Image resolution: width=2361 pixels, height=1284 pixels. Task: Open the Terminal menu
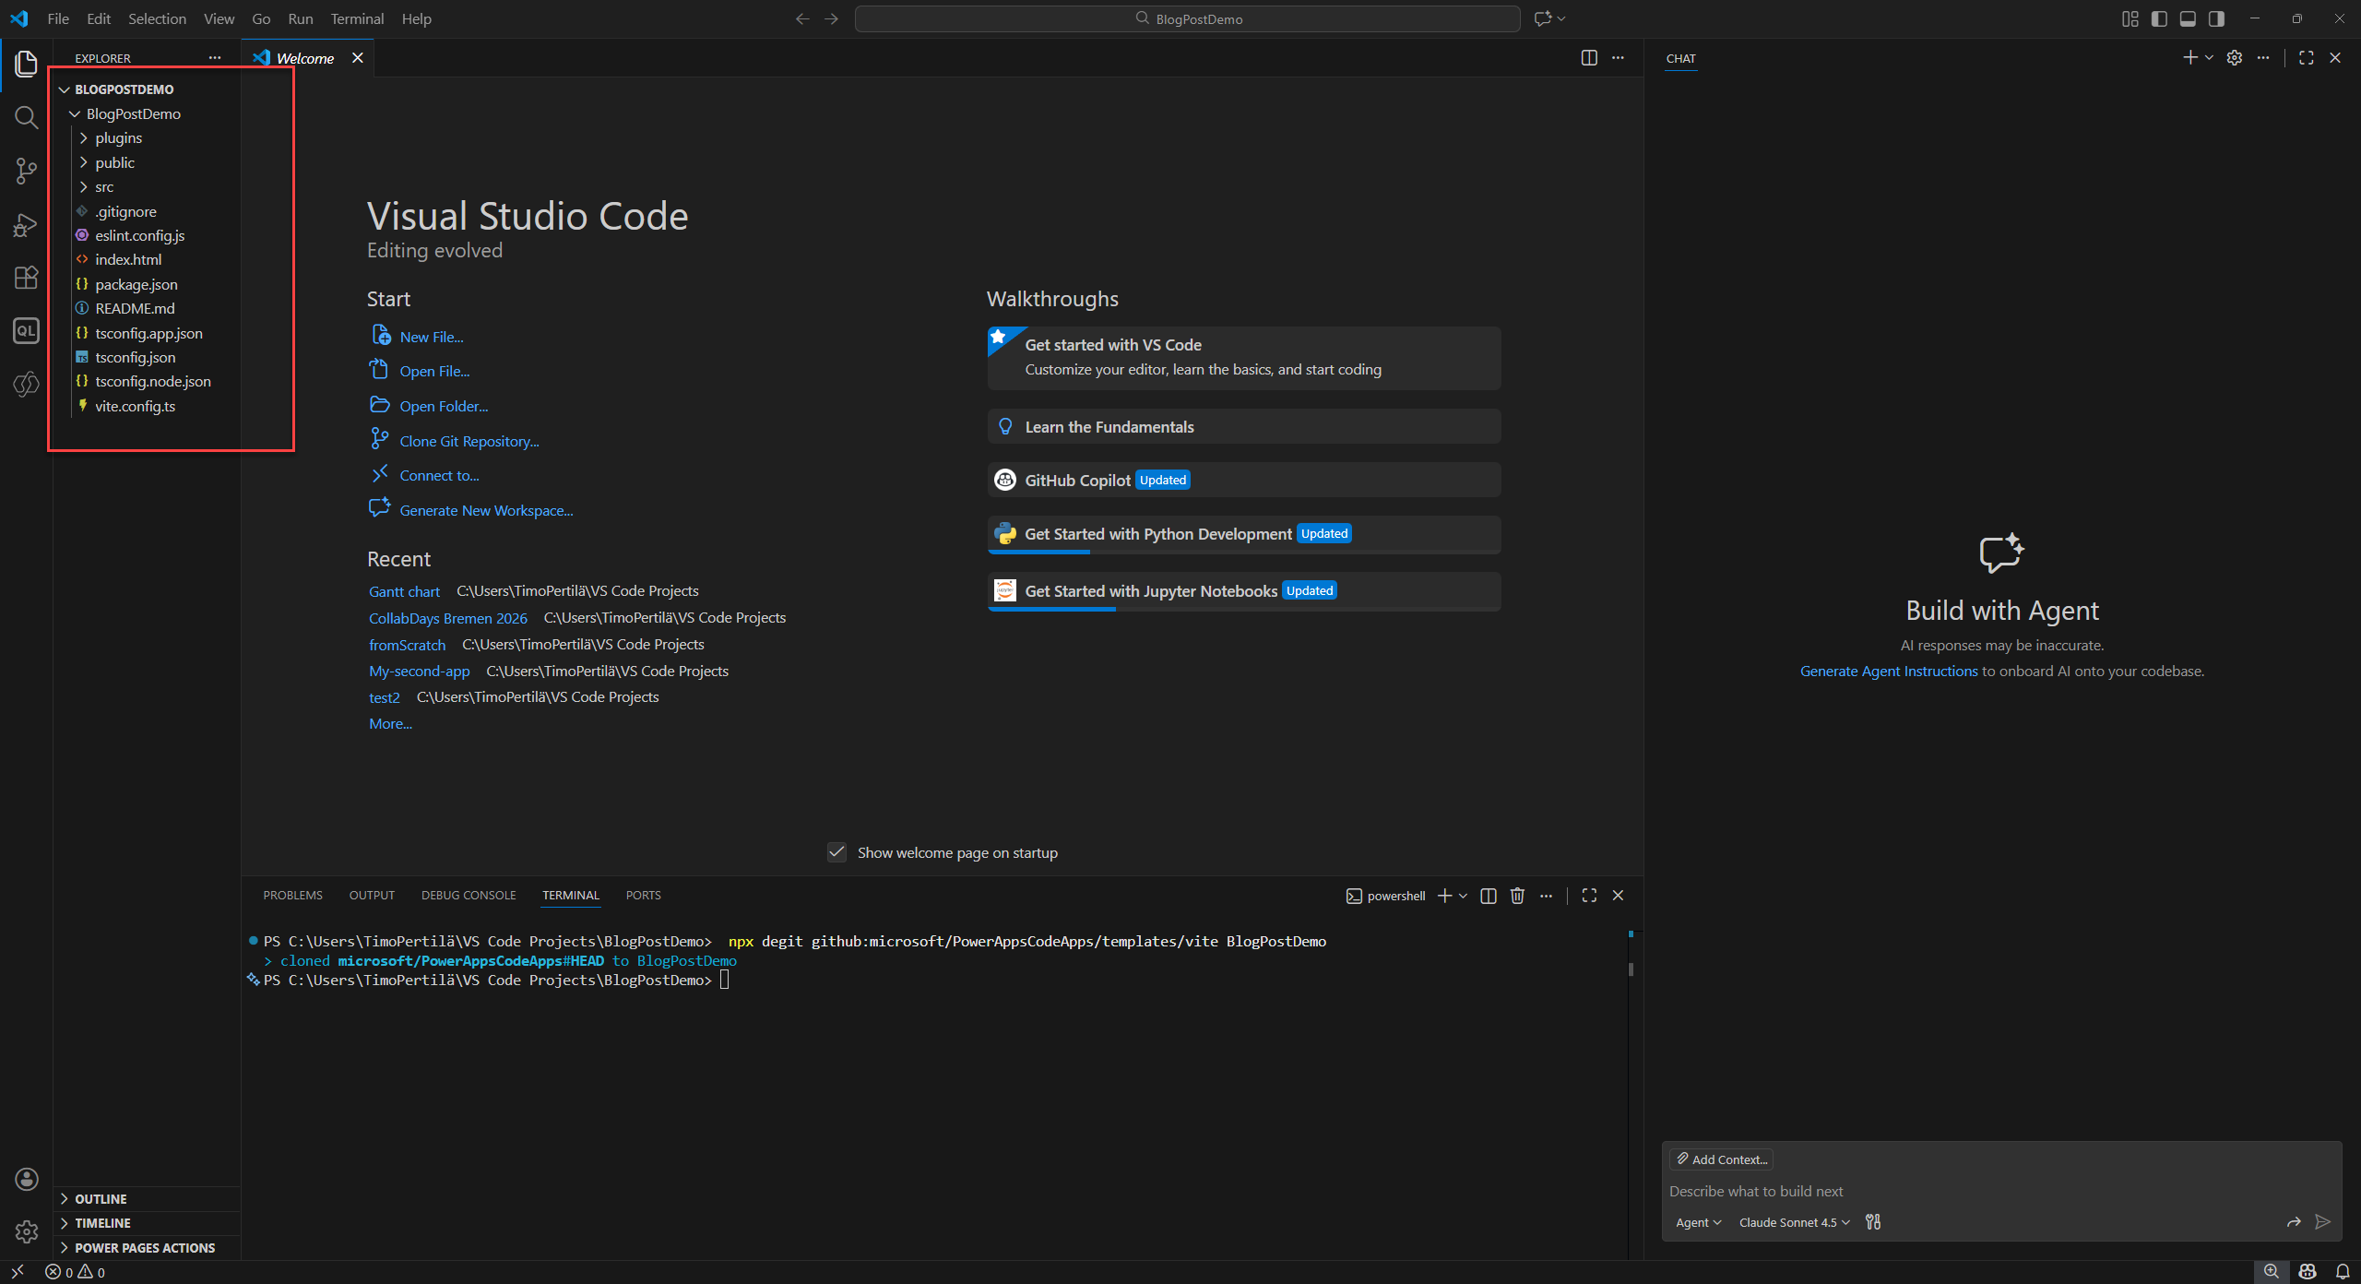pos(357,18)
